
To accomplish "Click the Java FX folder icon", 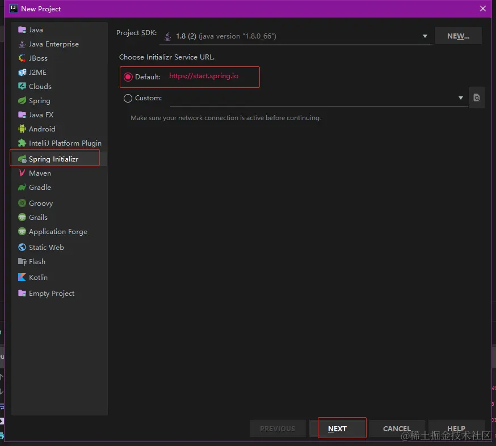I will pyautogui.click(x=22, y=114).
